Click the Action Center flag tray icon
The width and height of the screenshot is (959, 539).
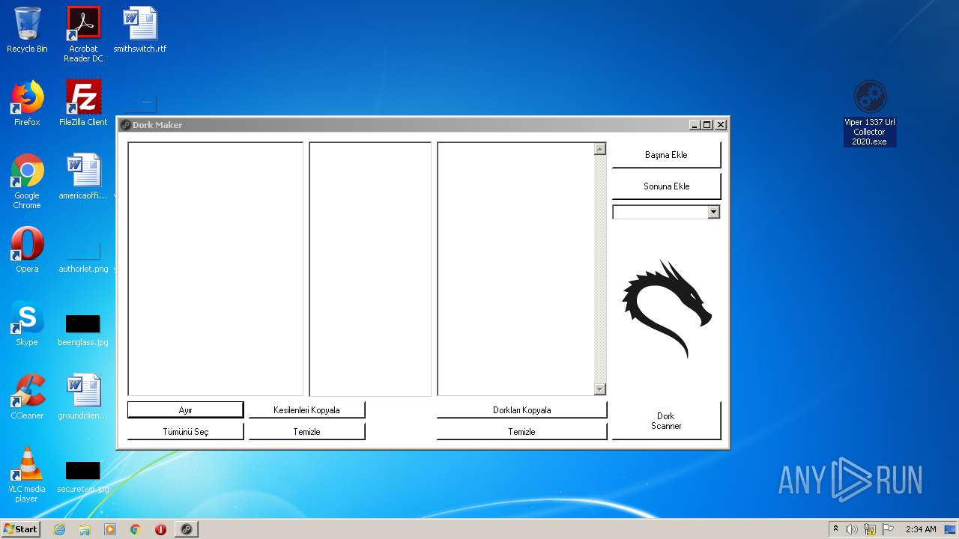click(x=888, y=529)
